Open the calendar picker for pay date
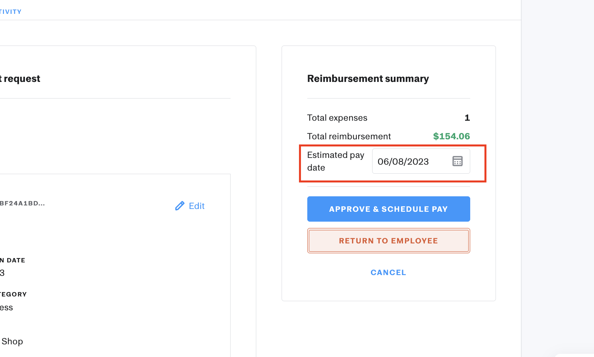Image resolution: width=594 pixels, height=357 pixels. point(457,161)
